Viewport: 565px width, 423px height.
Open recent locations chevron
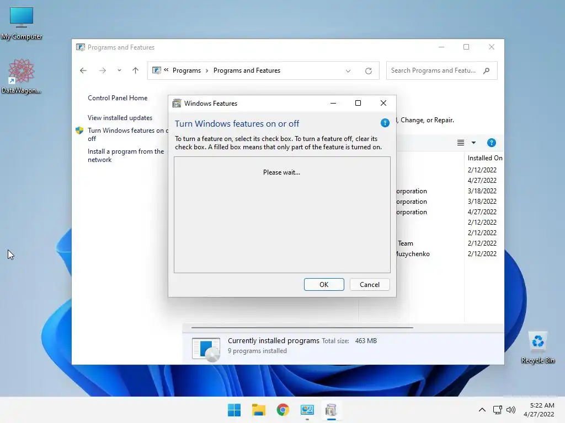(119, 70)
